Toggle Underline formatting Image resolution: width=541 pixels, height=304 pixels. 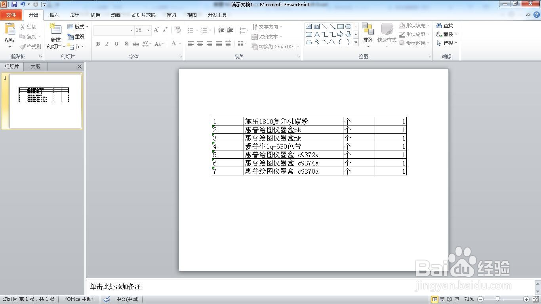pyautogui.click(x=116, y=44)
